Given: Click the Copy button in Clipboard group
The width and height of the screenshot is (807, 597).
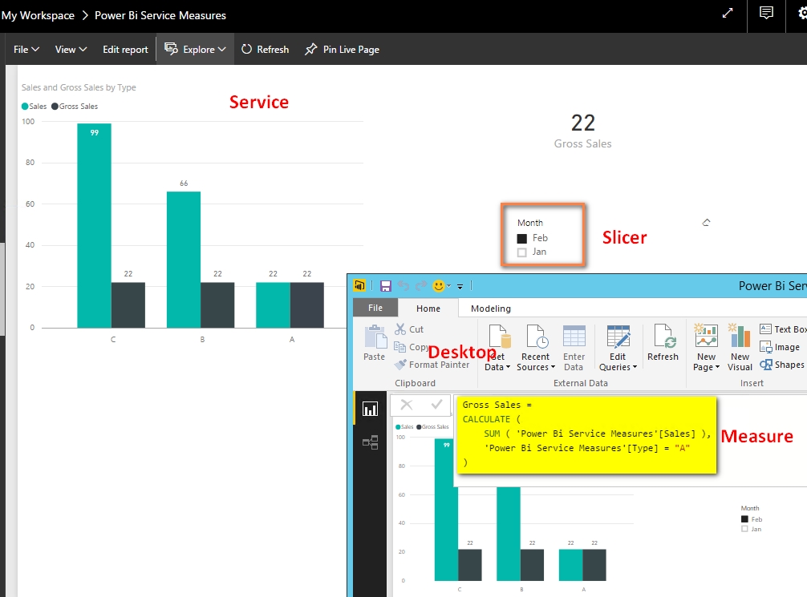Looking at the screenshot, I should point(412,347).
